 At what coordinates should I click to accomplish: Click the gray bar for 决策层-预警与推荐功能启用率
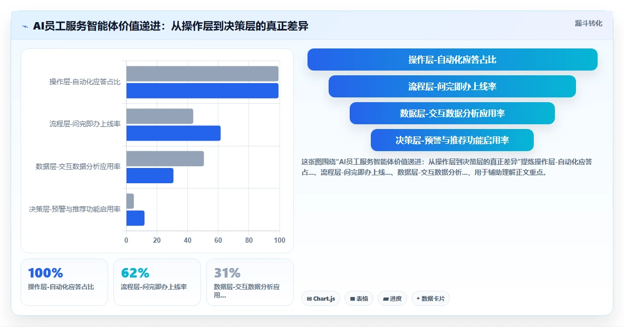[130, 201]
